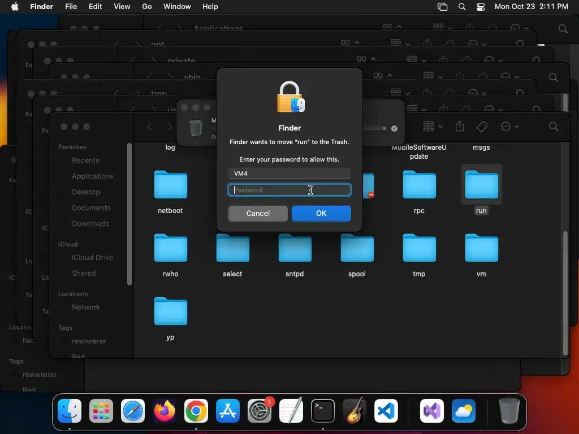Viewport: 579px width, 434px height.
Task: Open the Apple menu
Action: (15, 6)
